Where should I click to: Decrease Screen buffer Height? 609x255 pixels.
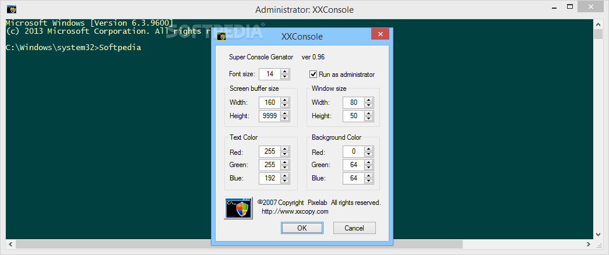286,118
